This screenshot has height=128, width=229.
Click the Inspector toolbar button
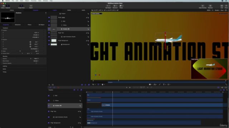(8, 6)
